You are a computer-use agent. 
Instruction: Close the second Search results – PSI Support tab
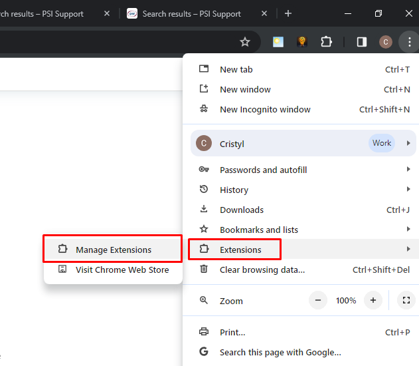tap(264, 13)
